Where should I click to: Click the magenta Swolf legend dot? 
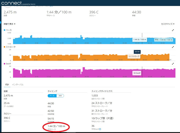coord(4,64)
